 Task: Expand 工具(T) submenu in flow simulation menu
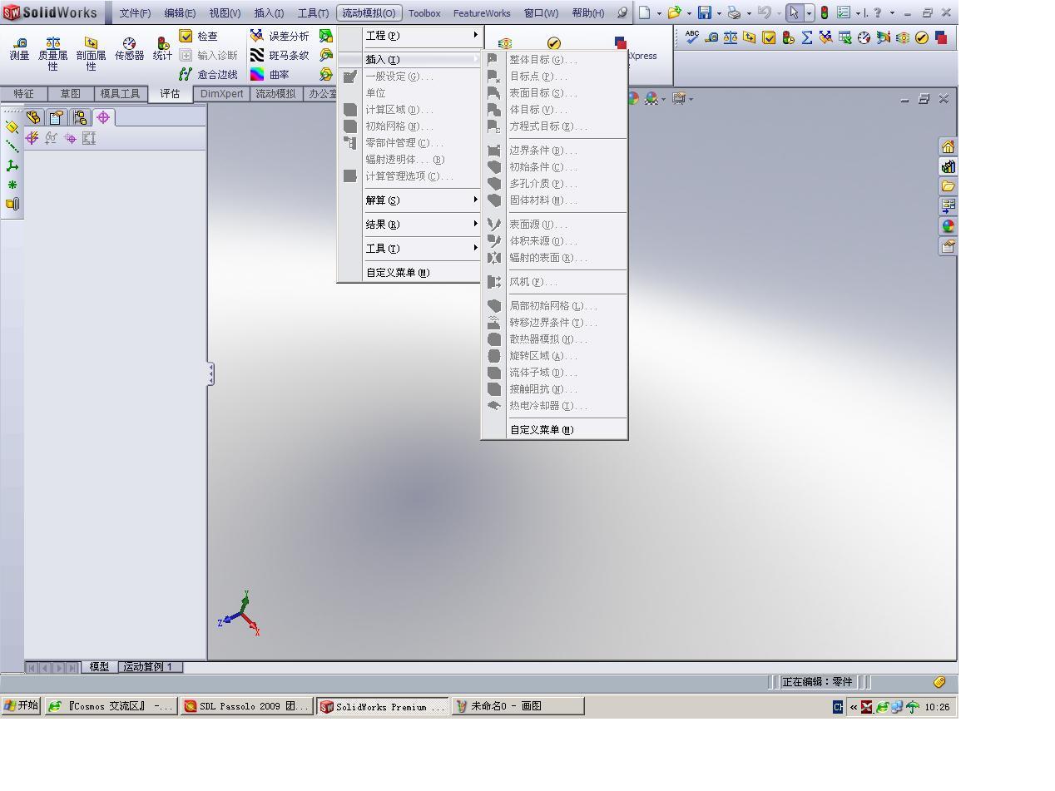[x=422, y=249]
